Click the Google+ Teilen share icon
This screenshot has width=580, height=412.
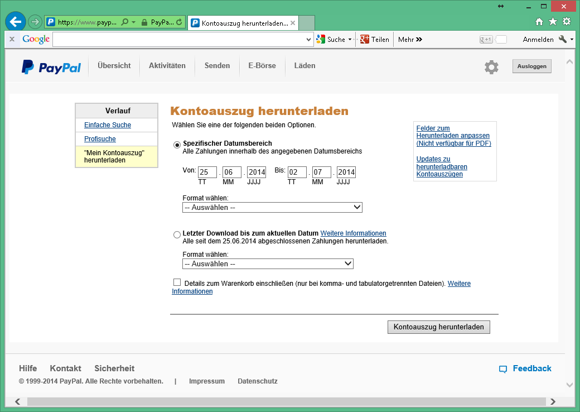coord(365,40)
